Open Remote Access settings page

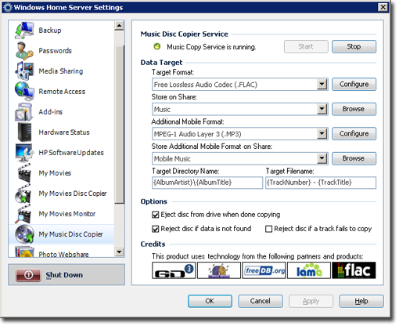click(62, 92)
